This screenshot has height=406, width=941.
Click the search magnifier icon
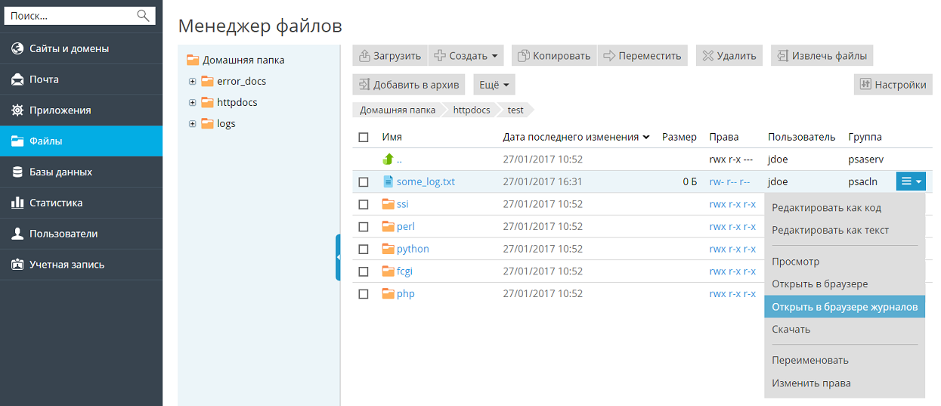point(142,15)
